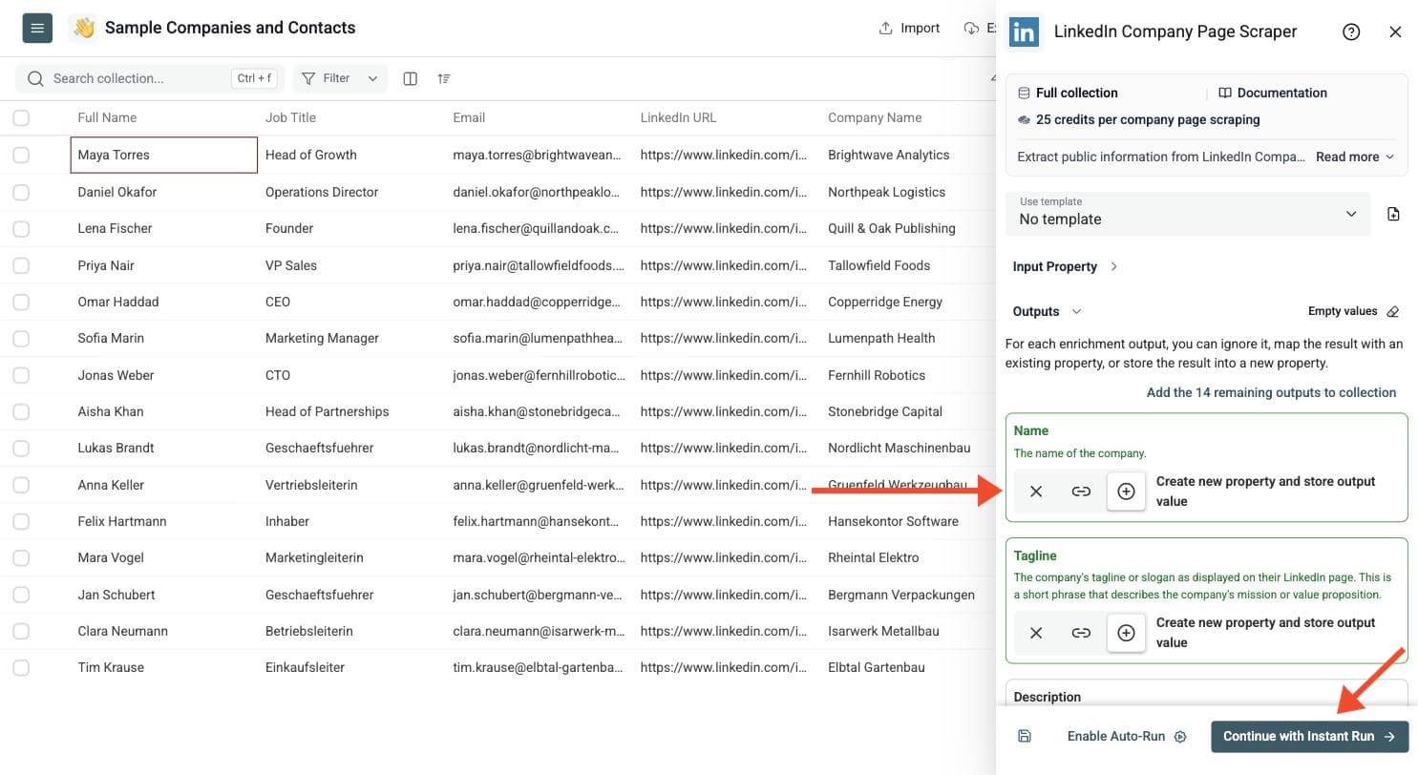Viewport: 1418px width, 775px height.
Task: Click the Brightwave Analytics cell
Action: tap(888, 155)
